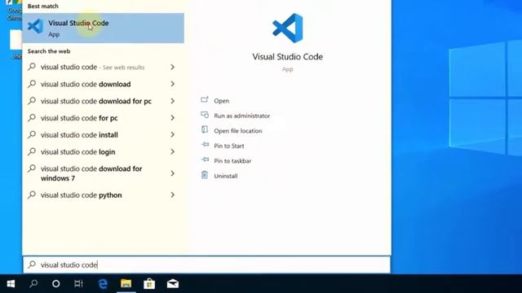Click into the search box with 'visual studio code'
522x293 pixels.
pyautogui.click(x=206, y=265)
